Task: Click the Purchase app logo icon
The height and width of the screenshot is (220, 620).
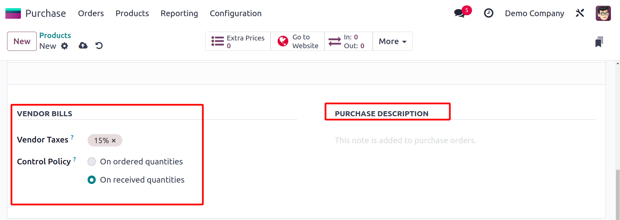Action: (13, 13)
